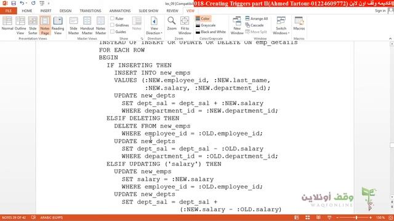
Task: Open the INSERT tab
Action: [46, 11]
